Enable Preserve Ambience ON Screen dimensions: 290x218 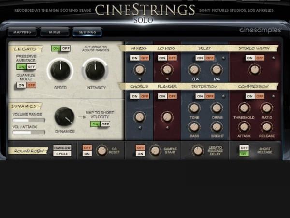21,67
